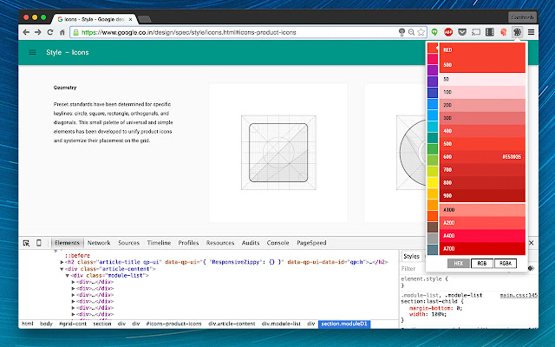The width and height of the screenshot is (555, 347).
Task: Open the hamburger navigation menu on page
Action: click(33, 53)
